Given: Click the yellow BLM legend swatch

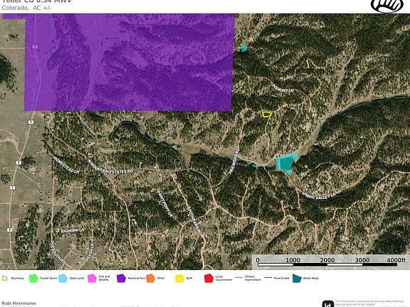Looking at the screenshot, I should pyautogui.click(x=179, y=279).
